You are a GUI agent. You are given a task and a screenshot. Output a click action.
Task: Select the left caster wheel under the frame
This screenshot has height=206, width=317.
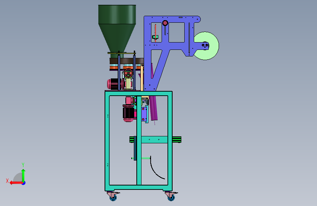(x=113, y=198)
